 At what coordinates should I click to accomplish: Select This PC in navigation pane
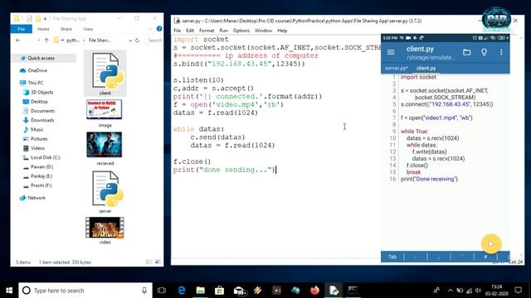[x=35, y=83]
